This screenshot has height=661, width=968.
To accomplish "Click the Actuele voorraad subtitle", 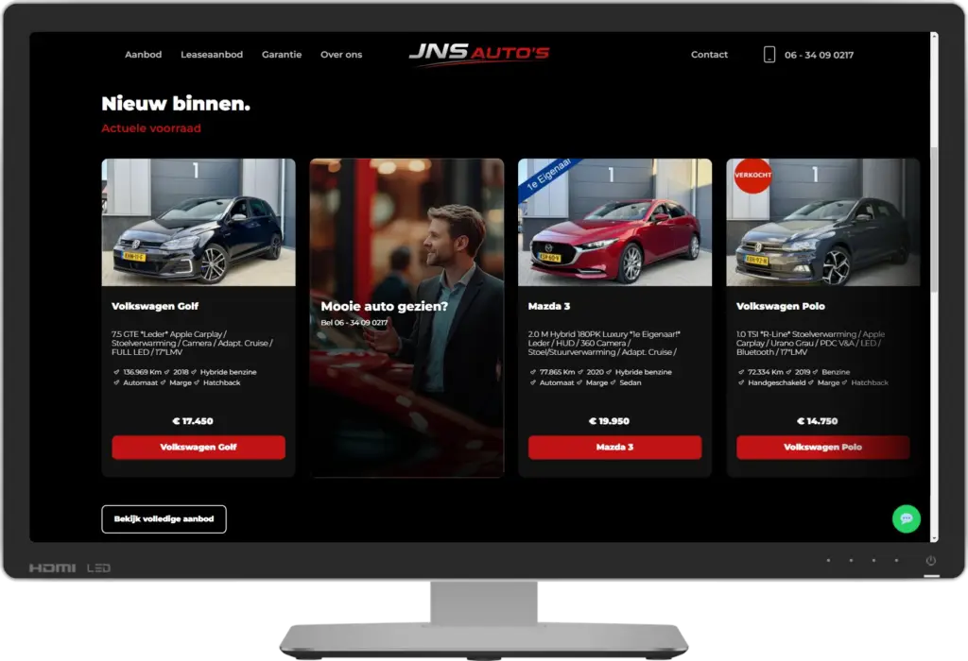I will [151, 128].
